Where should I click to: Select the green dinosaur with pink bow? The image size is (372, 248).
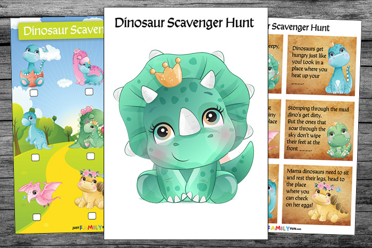[89, 128]
